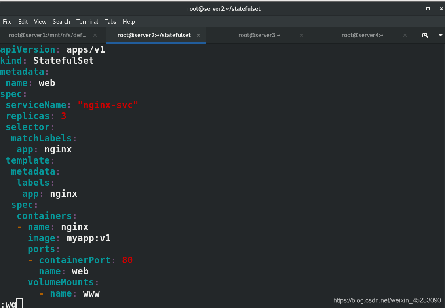This screenshot has width=445, height=308.
Task: Click the new tab icon
Action: tap(424, 36)
